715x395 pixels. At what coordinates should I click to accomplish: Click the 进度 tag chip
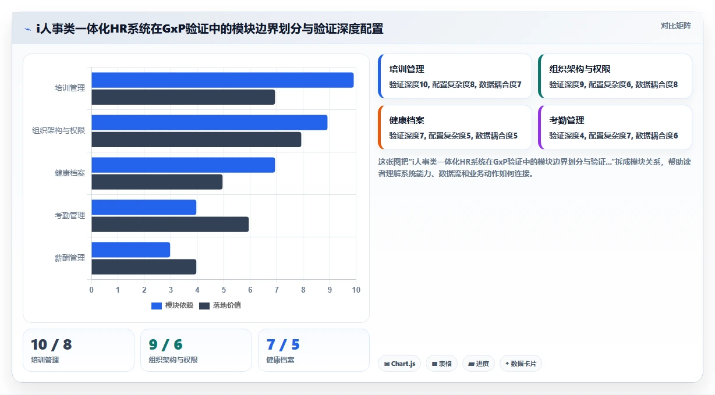479,364
